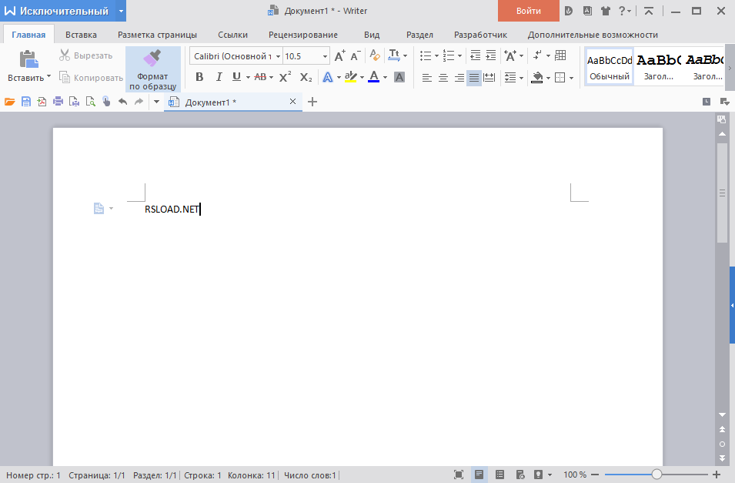Undo the last action with the undo arrow
This screenshot has height=483, width=735.
tap(122, 102)
